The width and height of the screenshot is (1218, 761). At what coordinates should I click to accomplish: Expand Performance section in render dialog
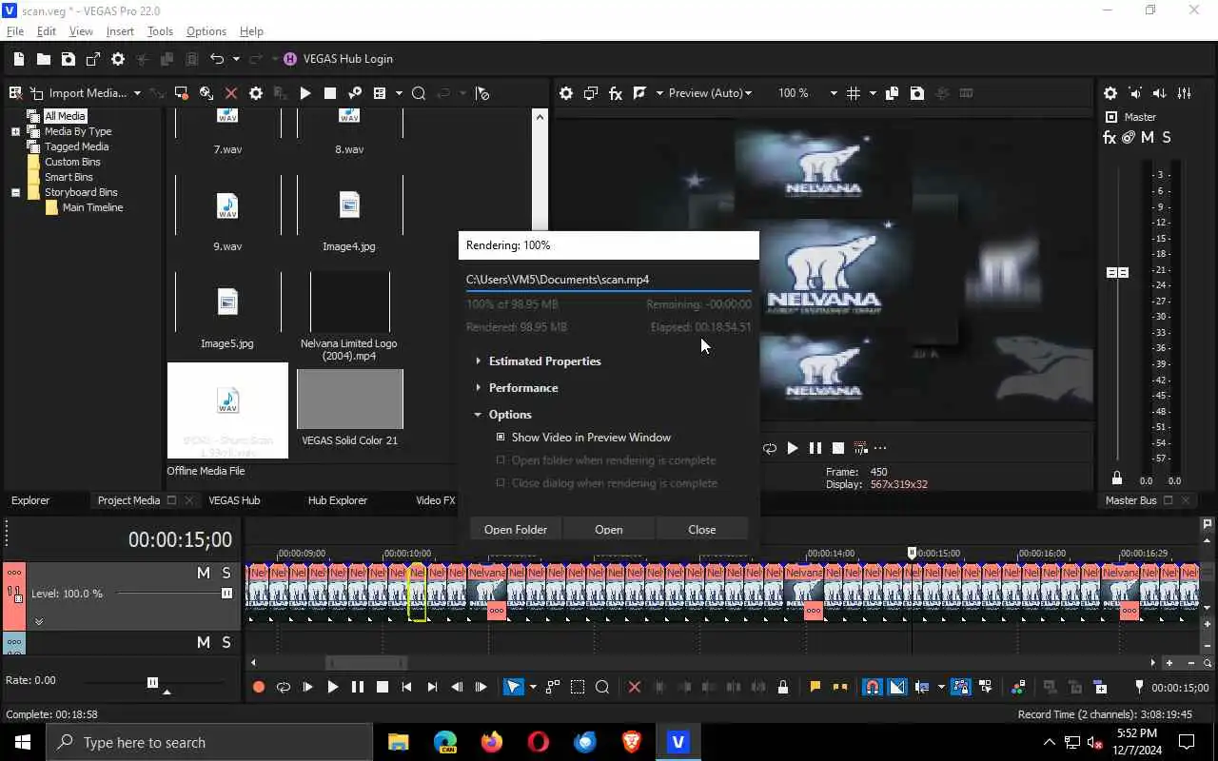(x=478, y=388)
